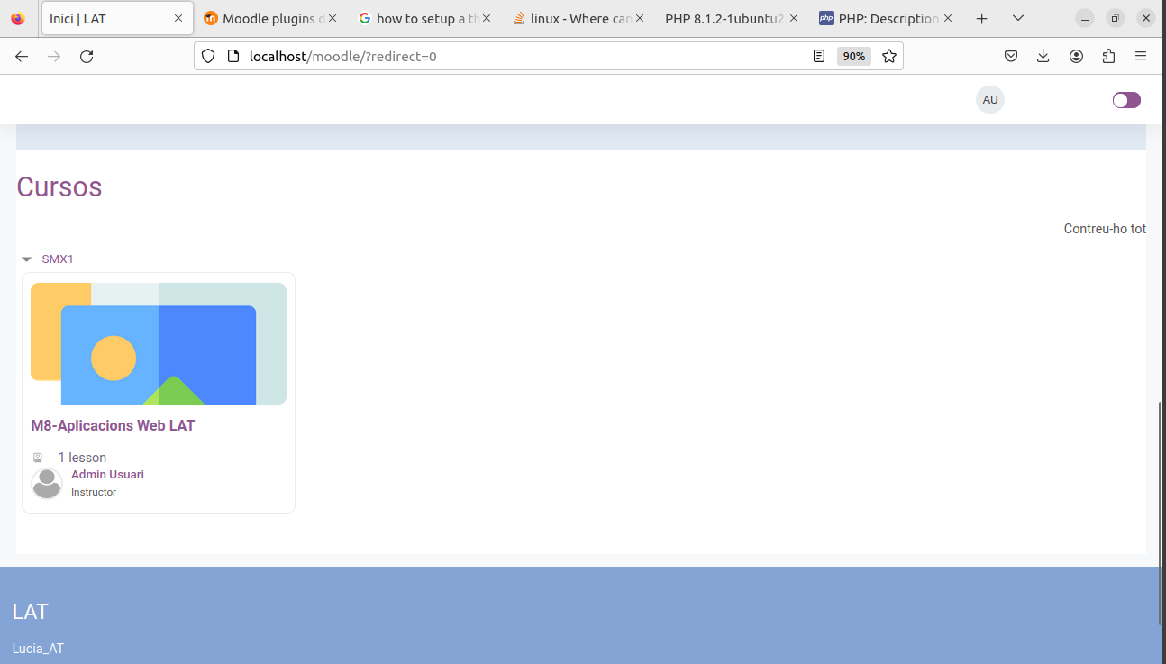Adjust the 90% page zoom indicator
Image resolution: width=1166 pixels, height=664 pixels.
coord(852,56)
